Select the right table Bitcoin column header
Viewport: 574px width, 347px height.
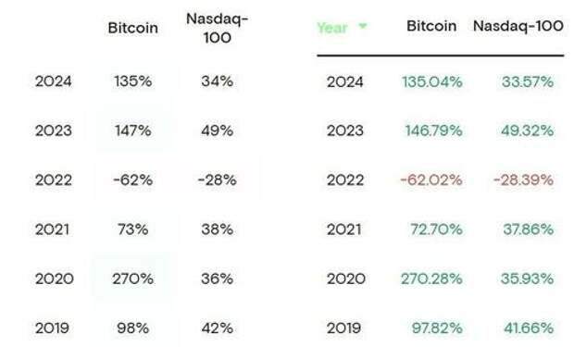pos(431,26)
